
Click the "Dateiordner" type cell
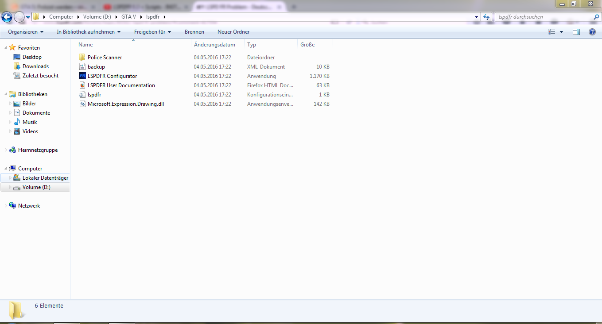[261, 58]
